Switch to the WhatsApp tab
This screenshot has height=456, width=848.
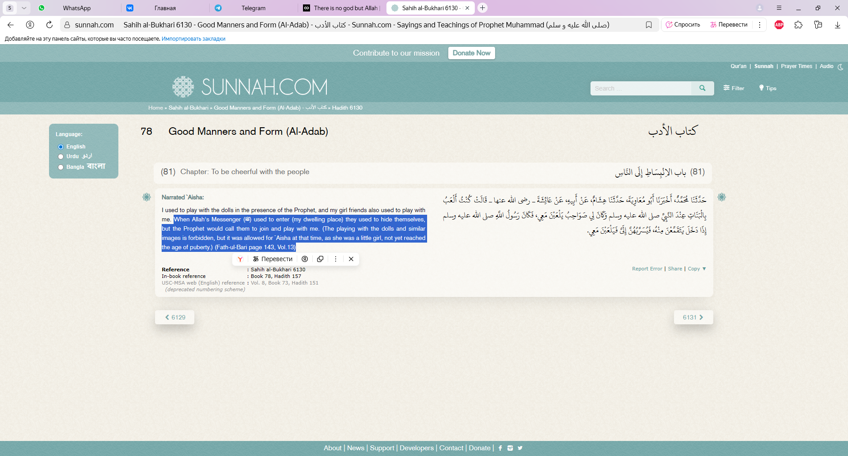[76, 8]
